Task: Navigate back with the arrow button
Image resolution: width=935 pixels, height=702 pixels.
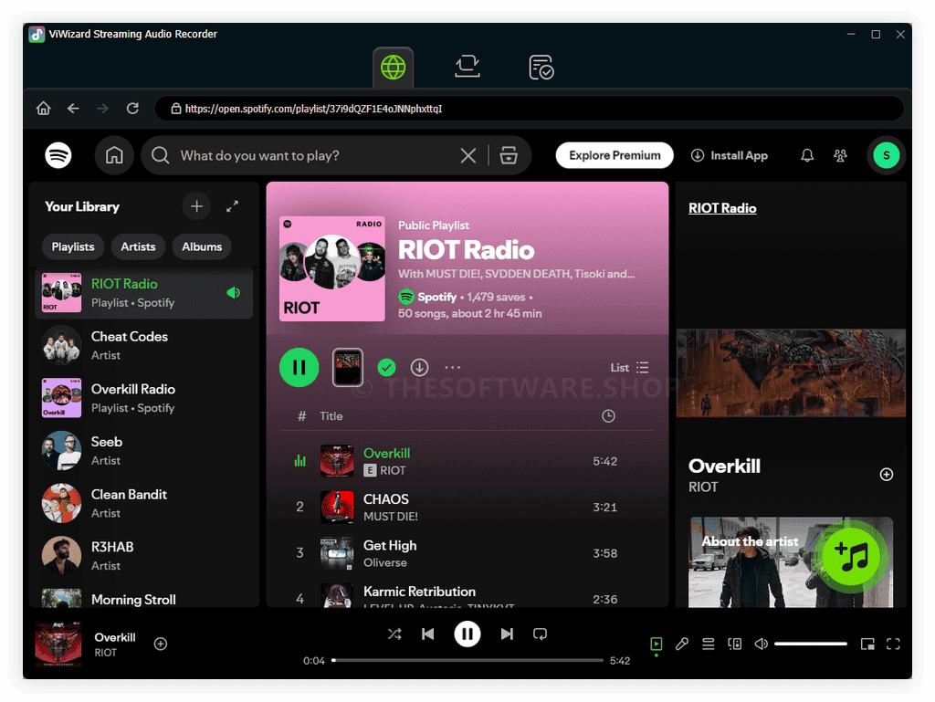Action: click(73, 109)
